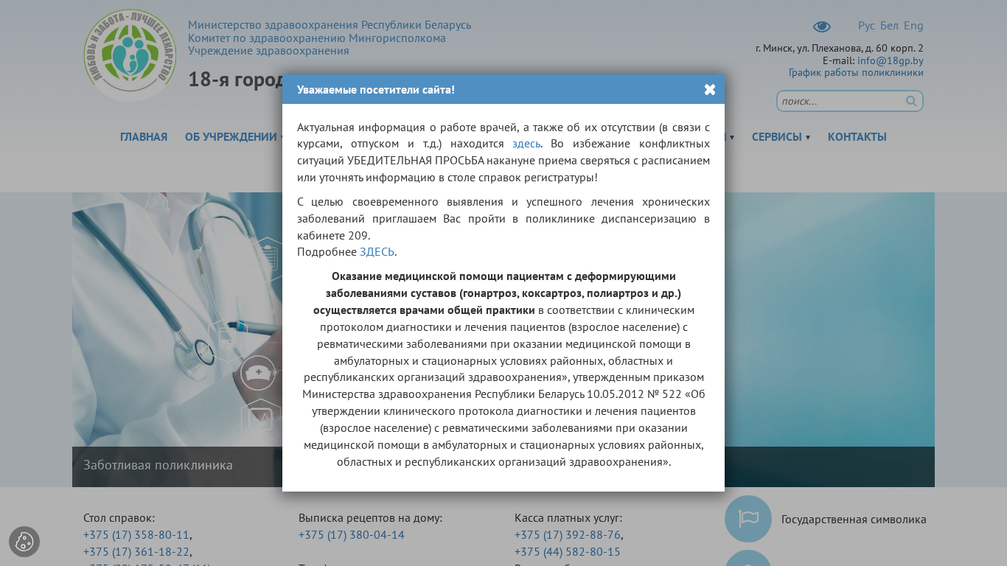Switch language to Рус
This screenshot has width=1007, height=566.
[866, 26]
